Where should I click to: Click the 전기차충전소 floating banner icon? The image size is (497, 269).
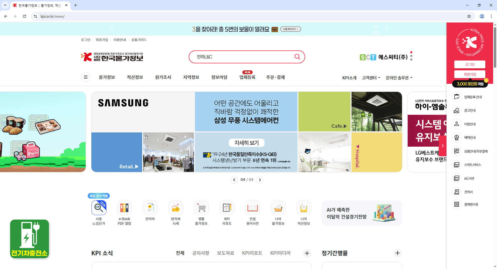(x=30, y=239)
